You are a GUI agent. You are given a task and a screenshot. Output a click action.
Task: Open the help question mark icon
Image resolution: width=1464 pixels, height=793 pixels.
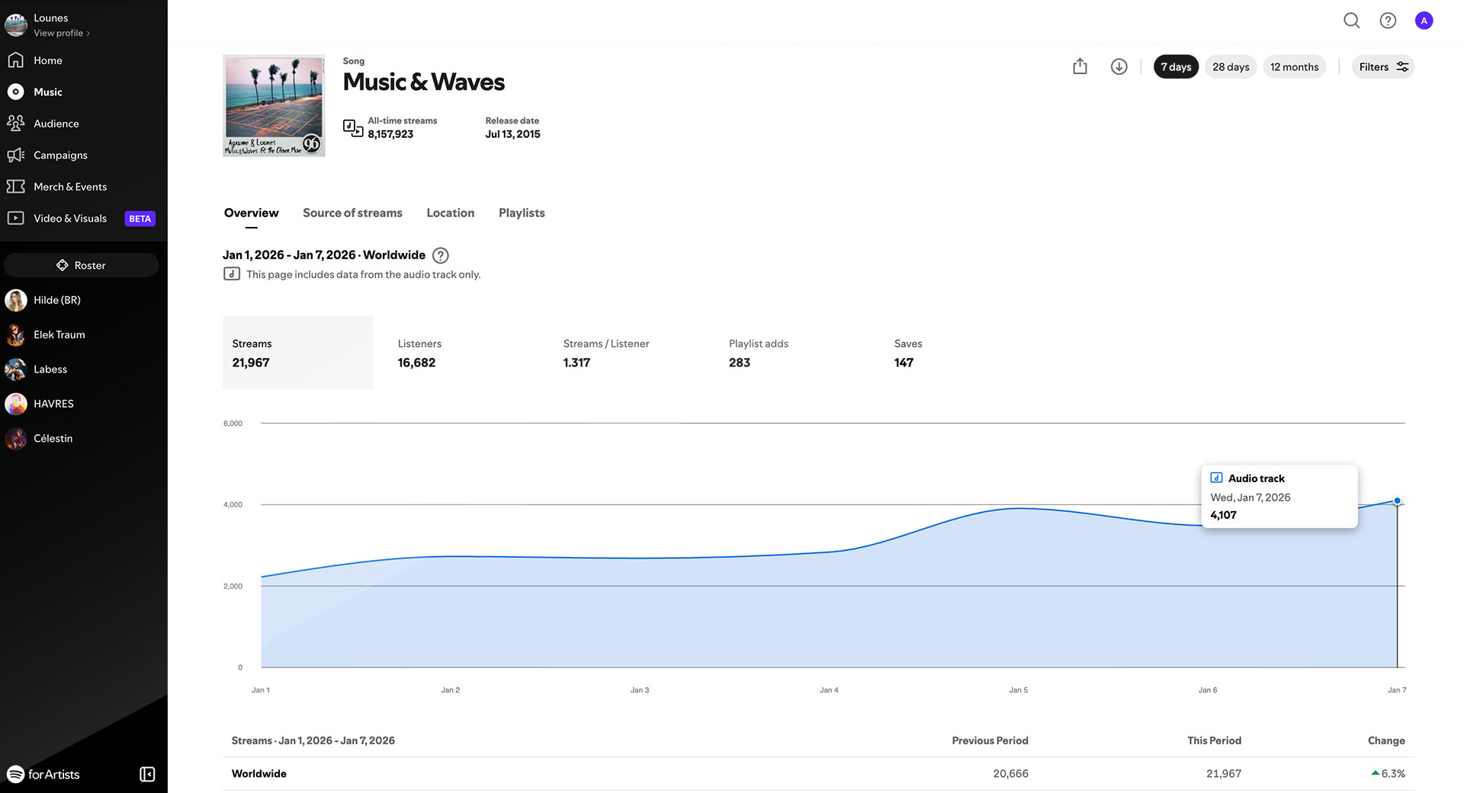coord(1388,21)
